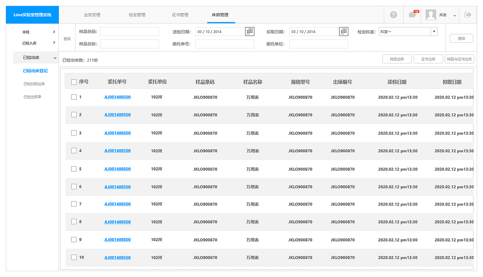Check the checkbox for row 5
The height and width of the screenshot is (277, 483).
[74, 169]
